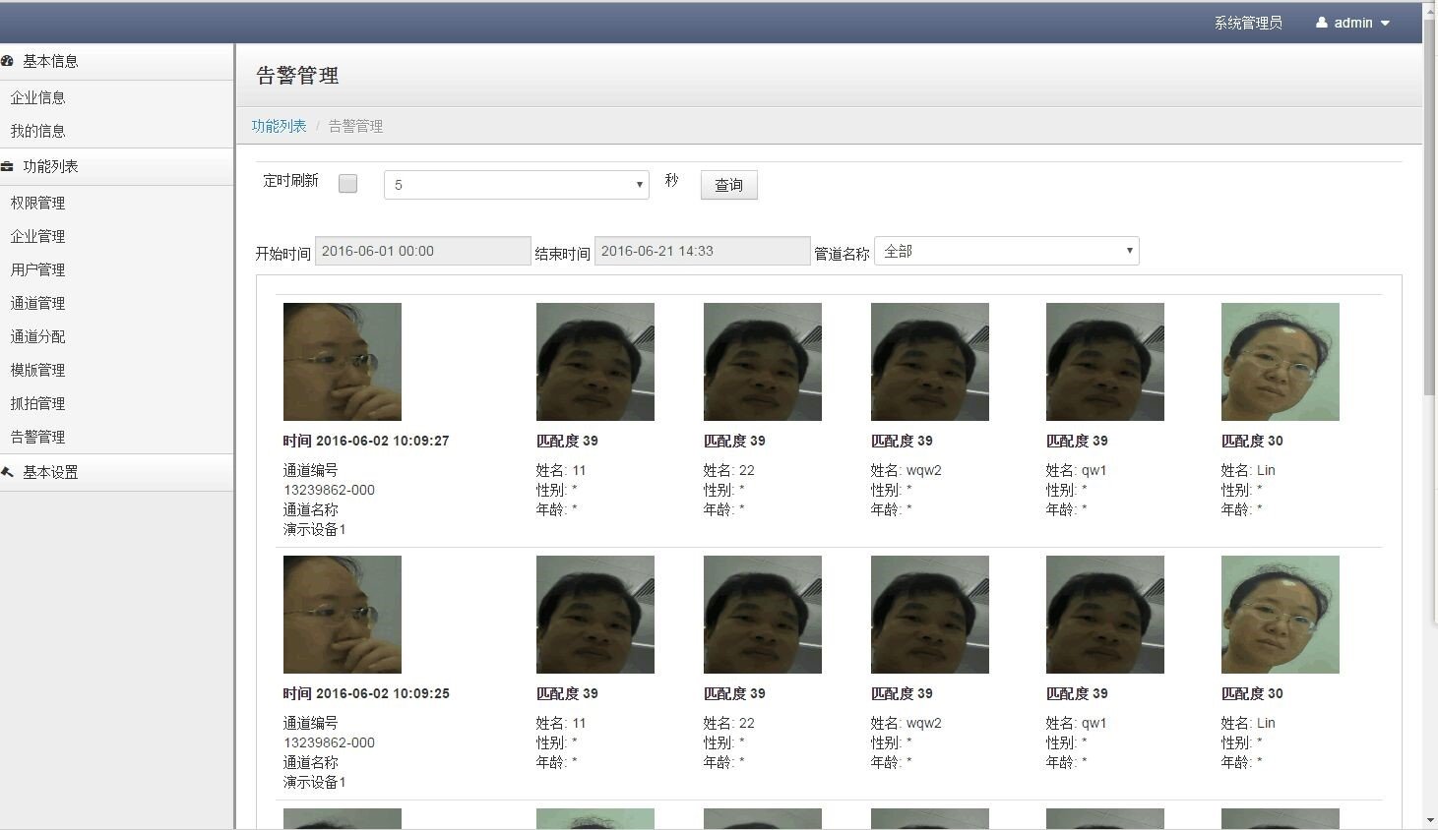The height and width of the screenshot is (830, 1438).
Task: Click the captured face thumbnail at 10:09:25
Action: pos(343,615)
